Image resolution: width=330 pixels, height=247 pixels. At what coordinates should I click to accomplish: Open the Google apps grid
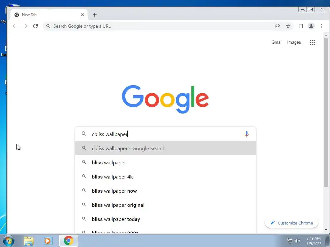point(312,42)
